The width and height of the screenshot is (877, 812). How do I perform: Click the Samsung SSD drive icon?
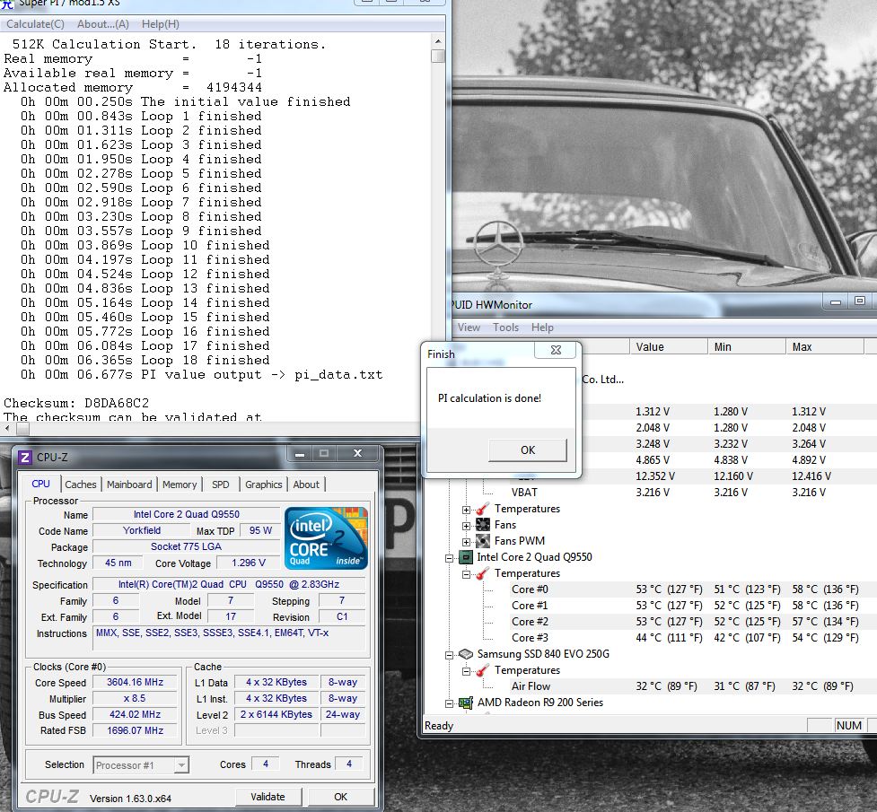[x=465, y=654]
